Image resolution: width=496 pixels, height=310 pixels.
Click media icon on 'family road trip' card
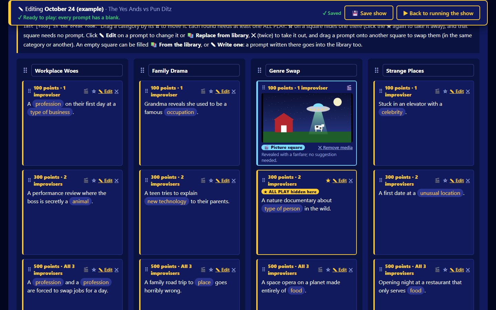coord(203,270)
